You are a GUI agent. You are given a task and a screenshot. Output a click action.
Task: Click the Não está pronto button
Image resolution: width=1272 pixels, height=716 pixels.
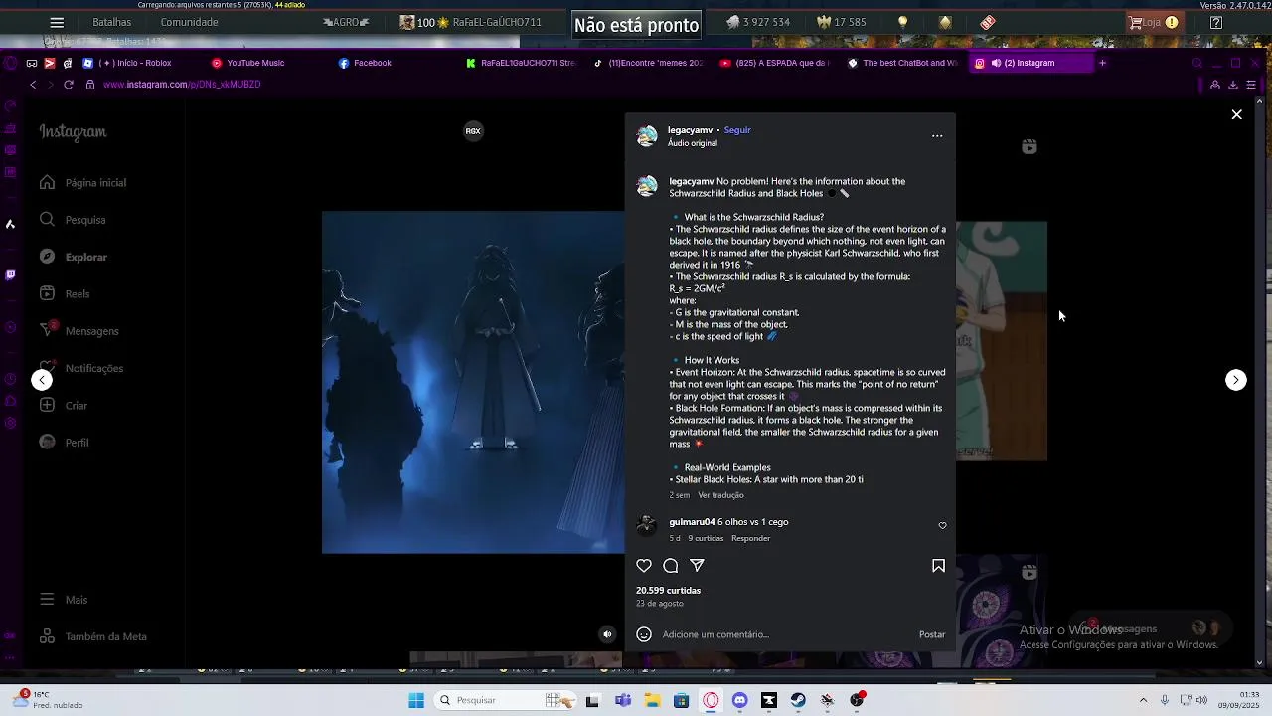(636, 25)
